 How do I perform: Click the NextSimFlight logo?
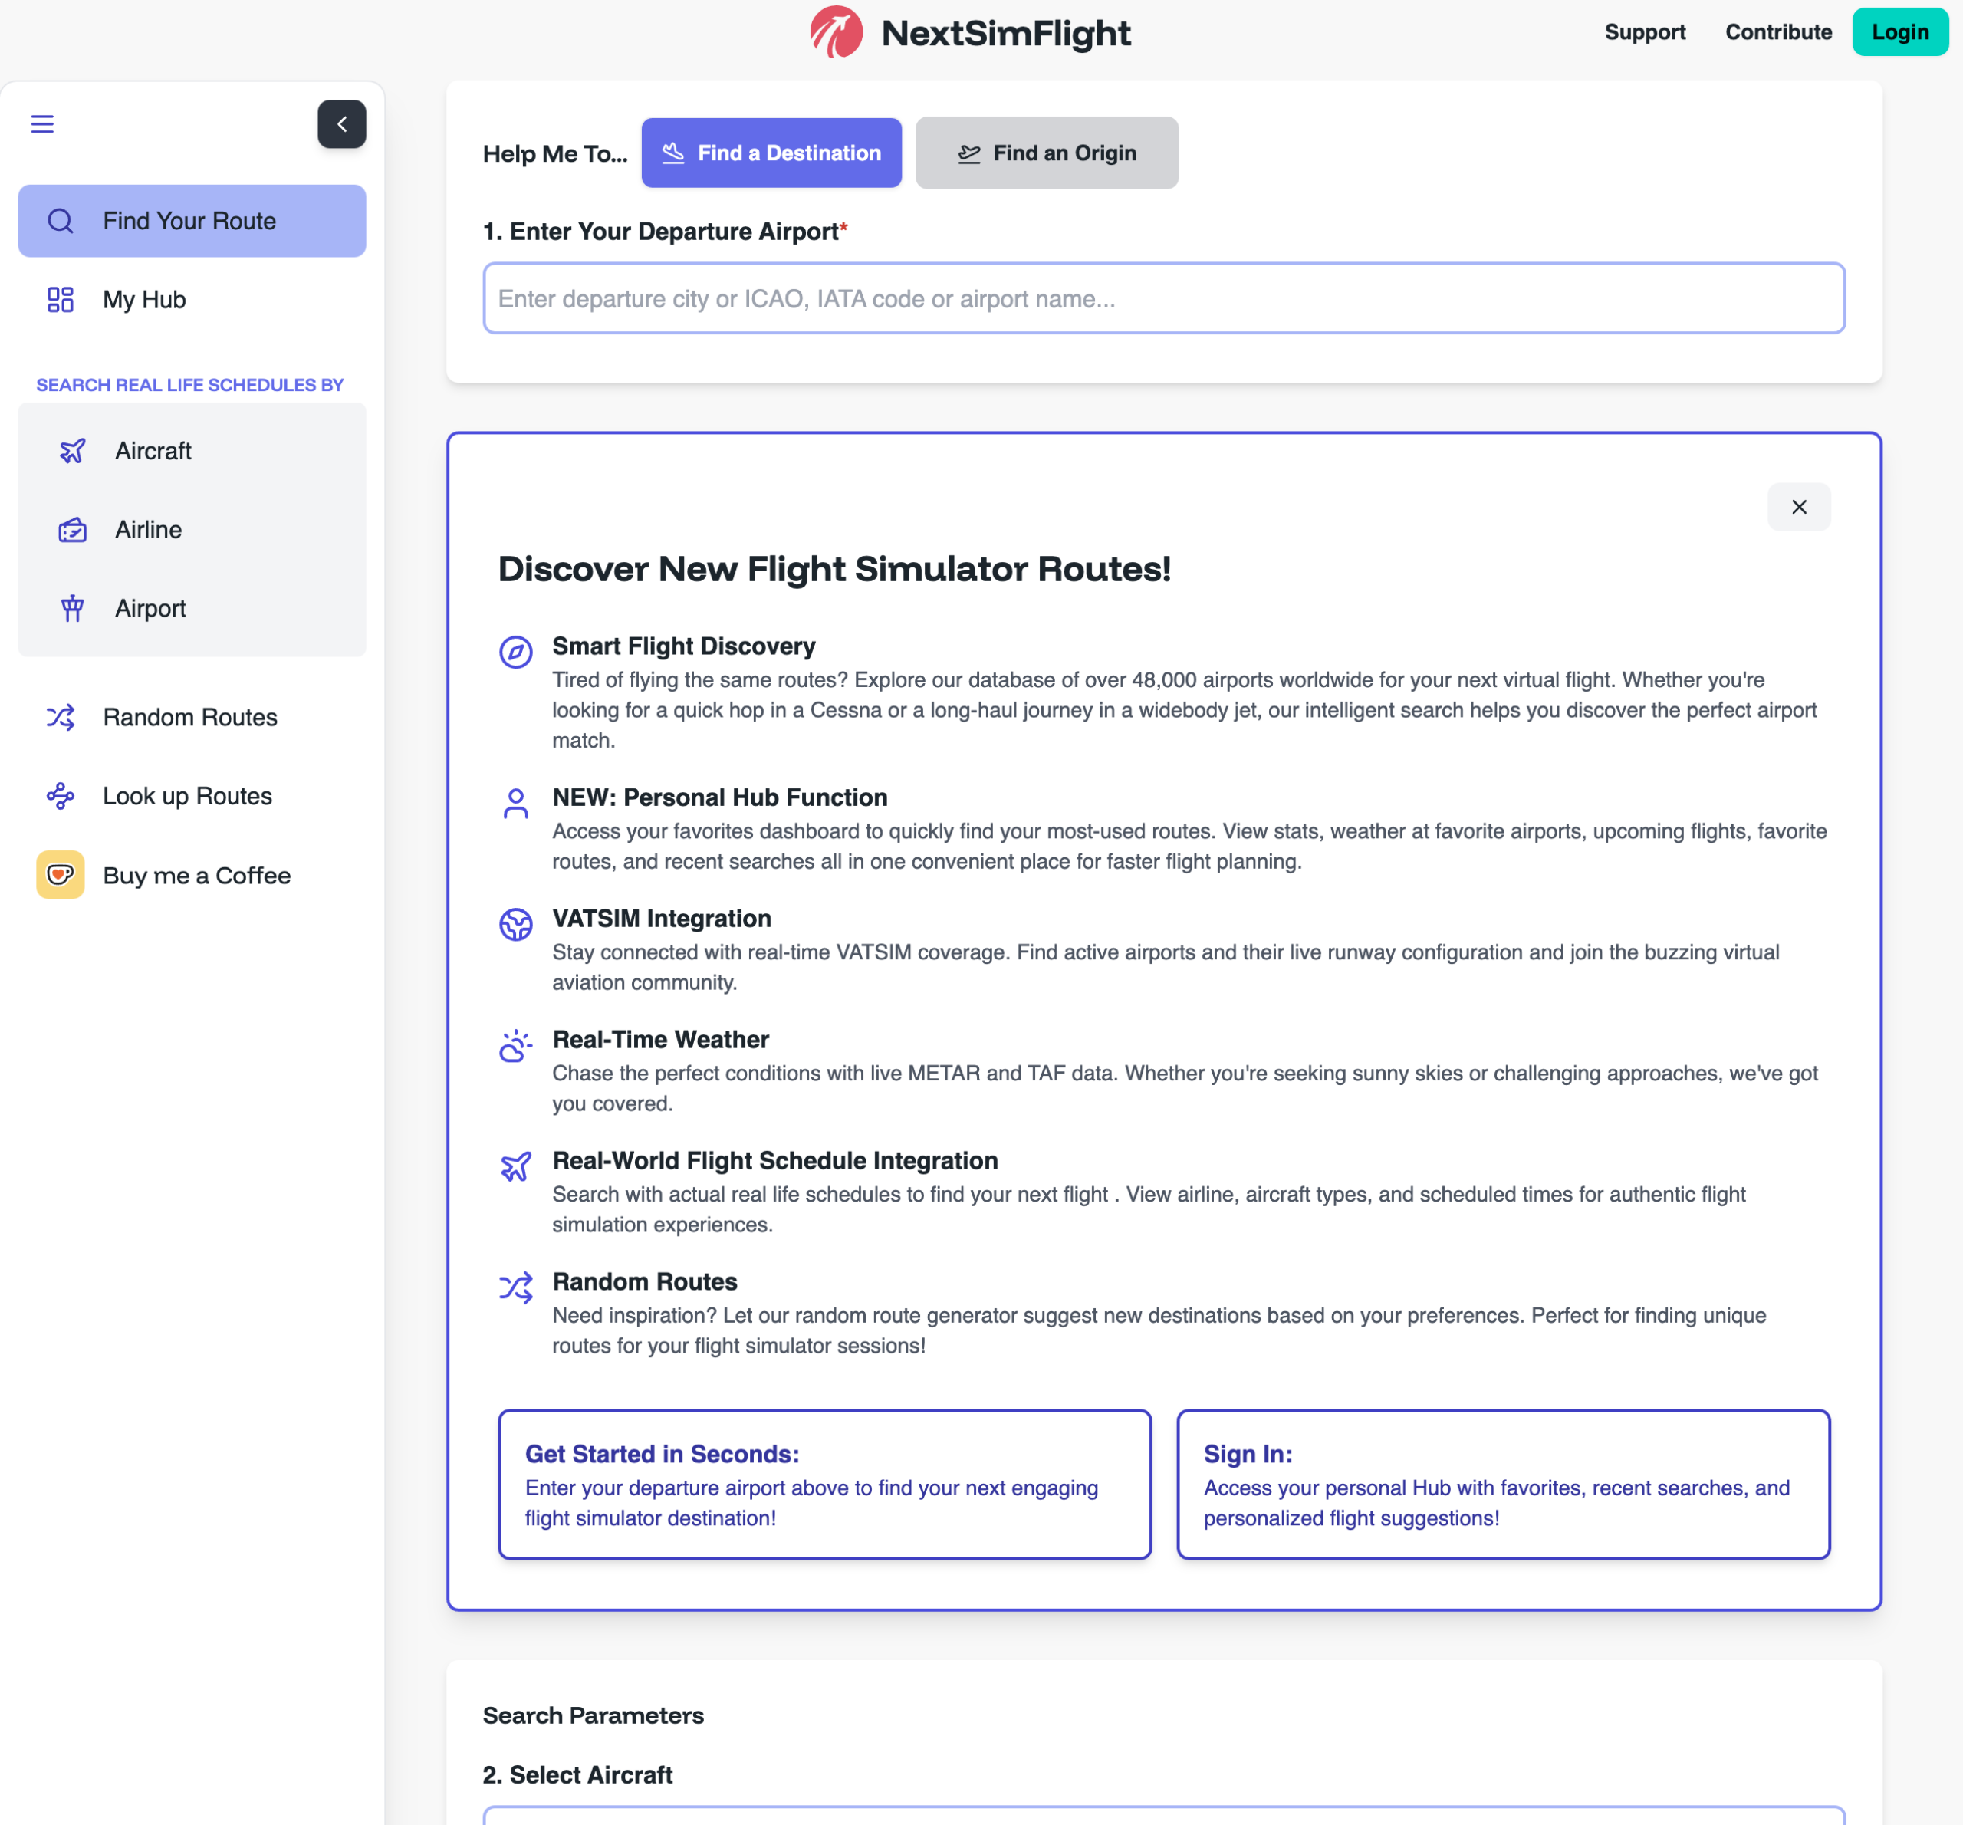(x=835, y=32)
